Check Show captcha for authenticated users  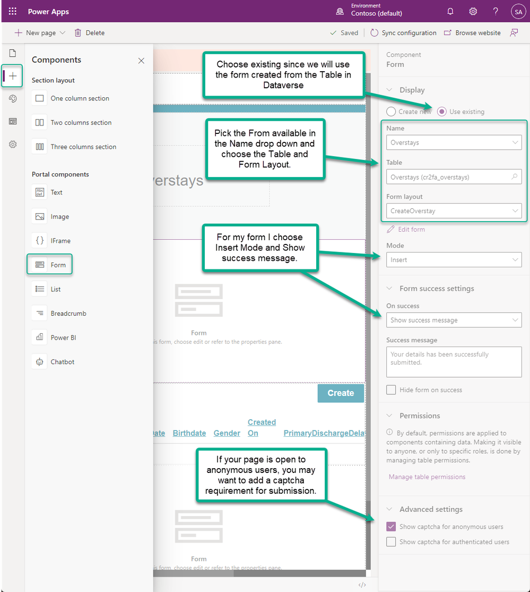click(x=391, y=542)
